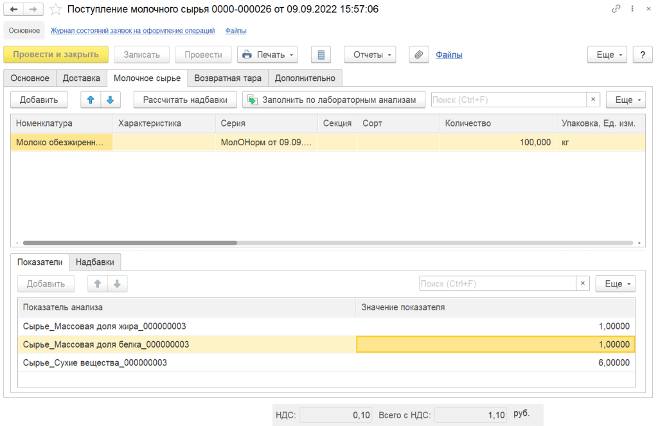658x426 pixels.
Task: Move the milk row down with blue arrow
Action: (x=111, y=100)
